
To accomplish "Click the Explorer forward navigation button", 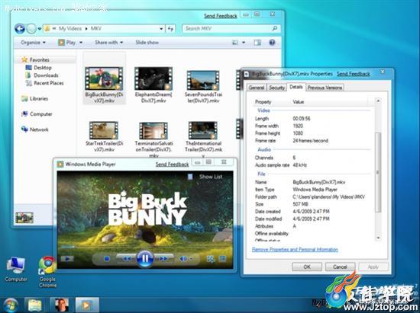I will point(31,29).
